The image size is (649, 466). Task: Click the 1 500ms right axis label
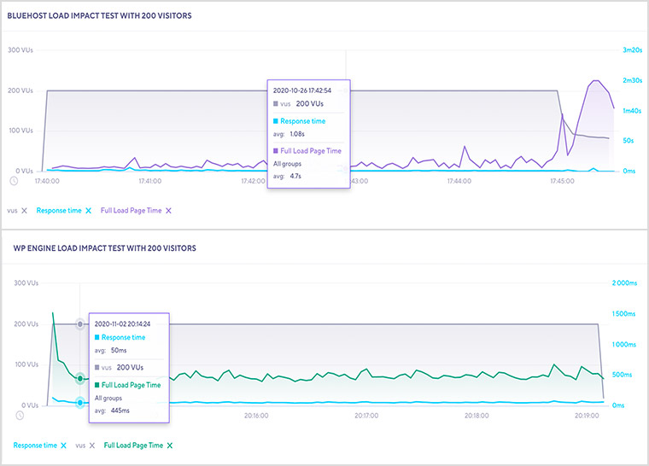[x=623, y=314]
